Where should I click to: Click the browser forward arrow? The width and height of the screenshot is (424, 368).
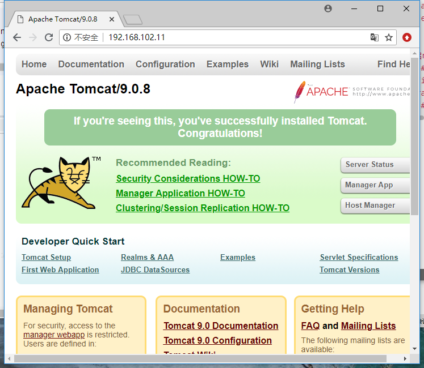coord(33,37)
